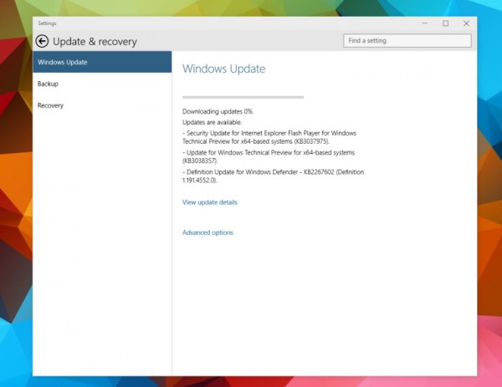Click the Downloading updates 0% status text
The width and height of the screenshot is (502, 387).
coord(218,111)
